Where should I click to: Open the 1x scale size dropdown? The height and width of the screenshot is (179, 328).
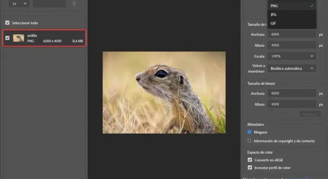tap(19, 4)
